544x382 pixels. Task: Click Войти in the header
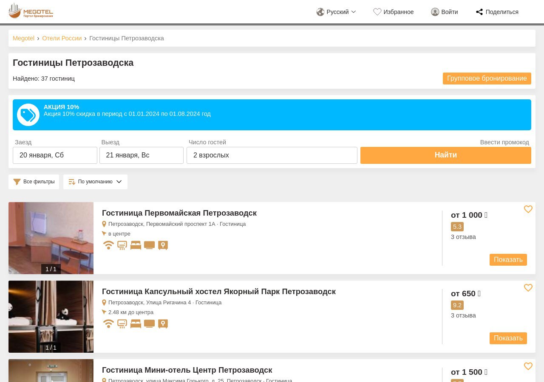(x=445, y=12)
